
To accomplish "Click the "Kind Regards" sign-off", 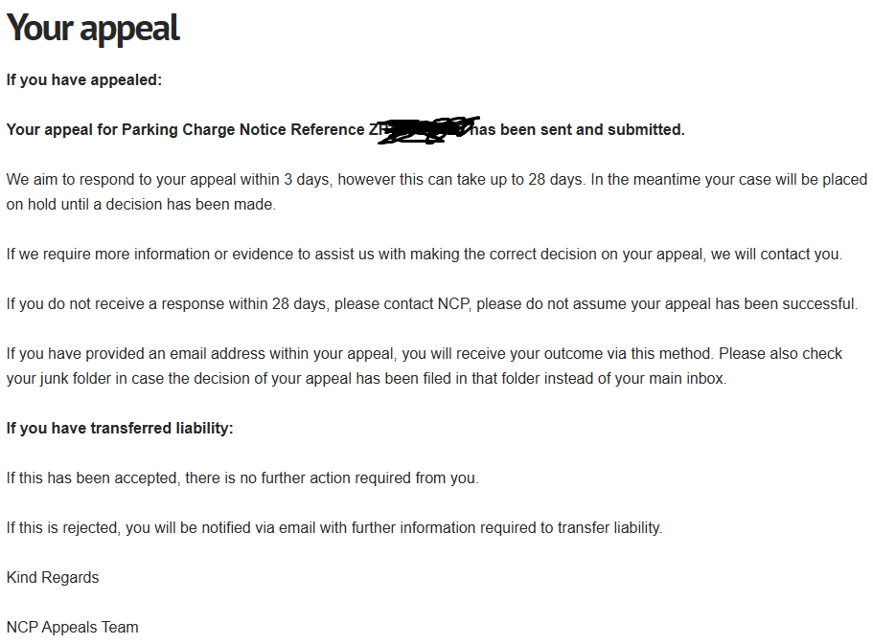I will [x=53, y=578].
